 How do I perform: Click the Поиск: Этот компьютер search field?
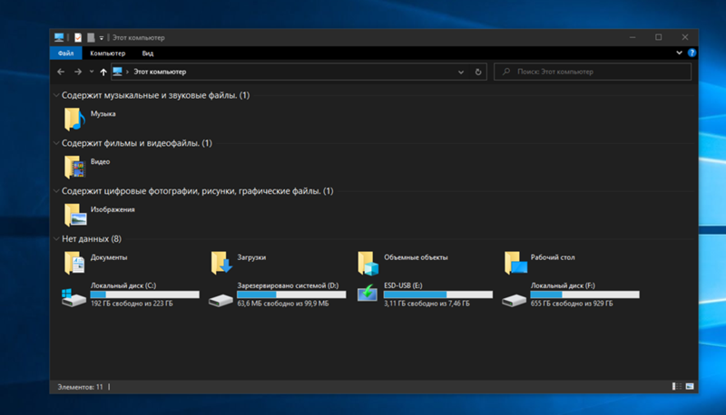tap(593, 72)
